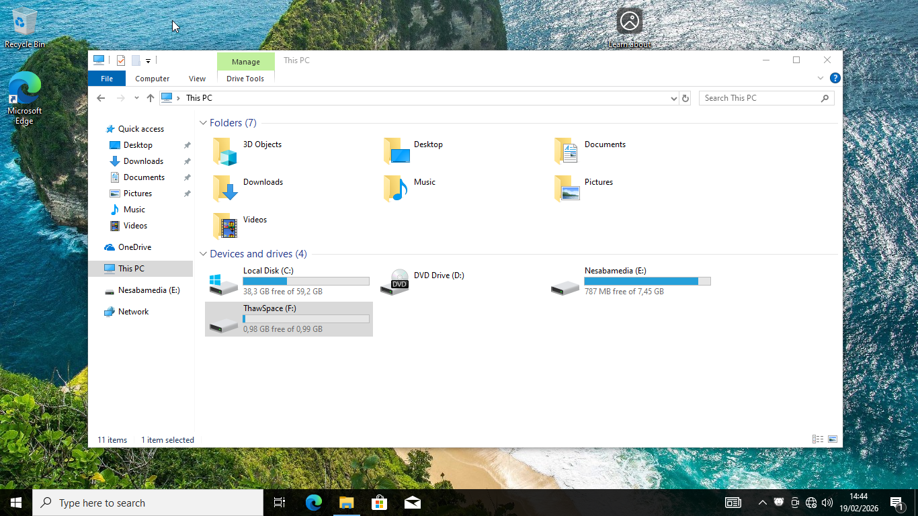
Task: Click the Help question mark icon
Action: (835, 78)
